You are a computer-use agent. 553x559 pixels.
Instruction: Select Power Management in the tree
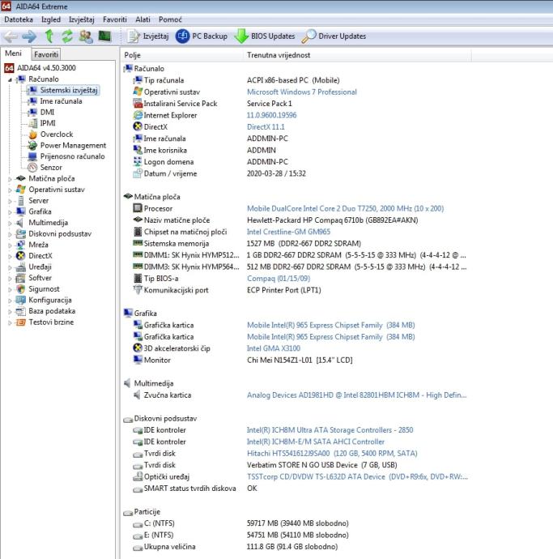(x=73, y=146)
